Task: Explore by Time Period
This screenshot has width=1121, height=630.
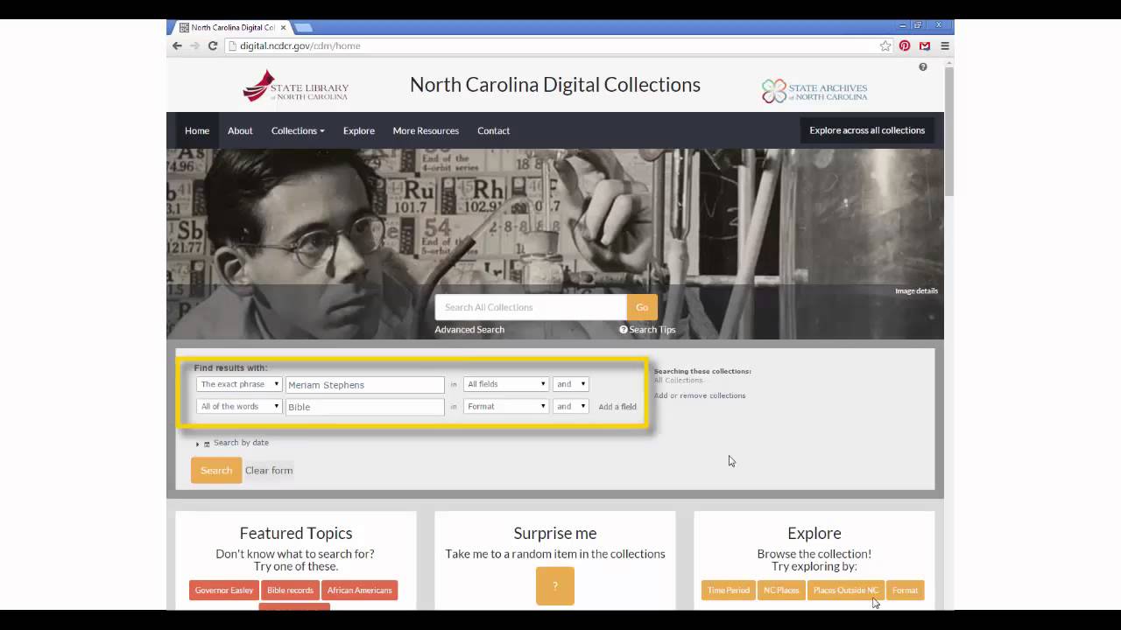Action: click(x=729, y=591)
